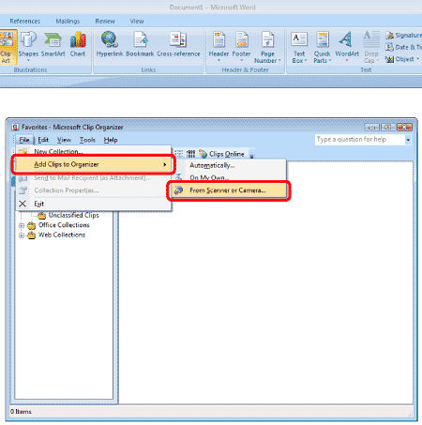The image size is (422, 425).
Task: Click the Cross-reference button
Action: (x=178, y=45)
